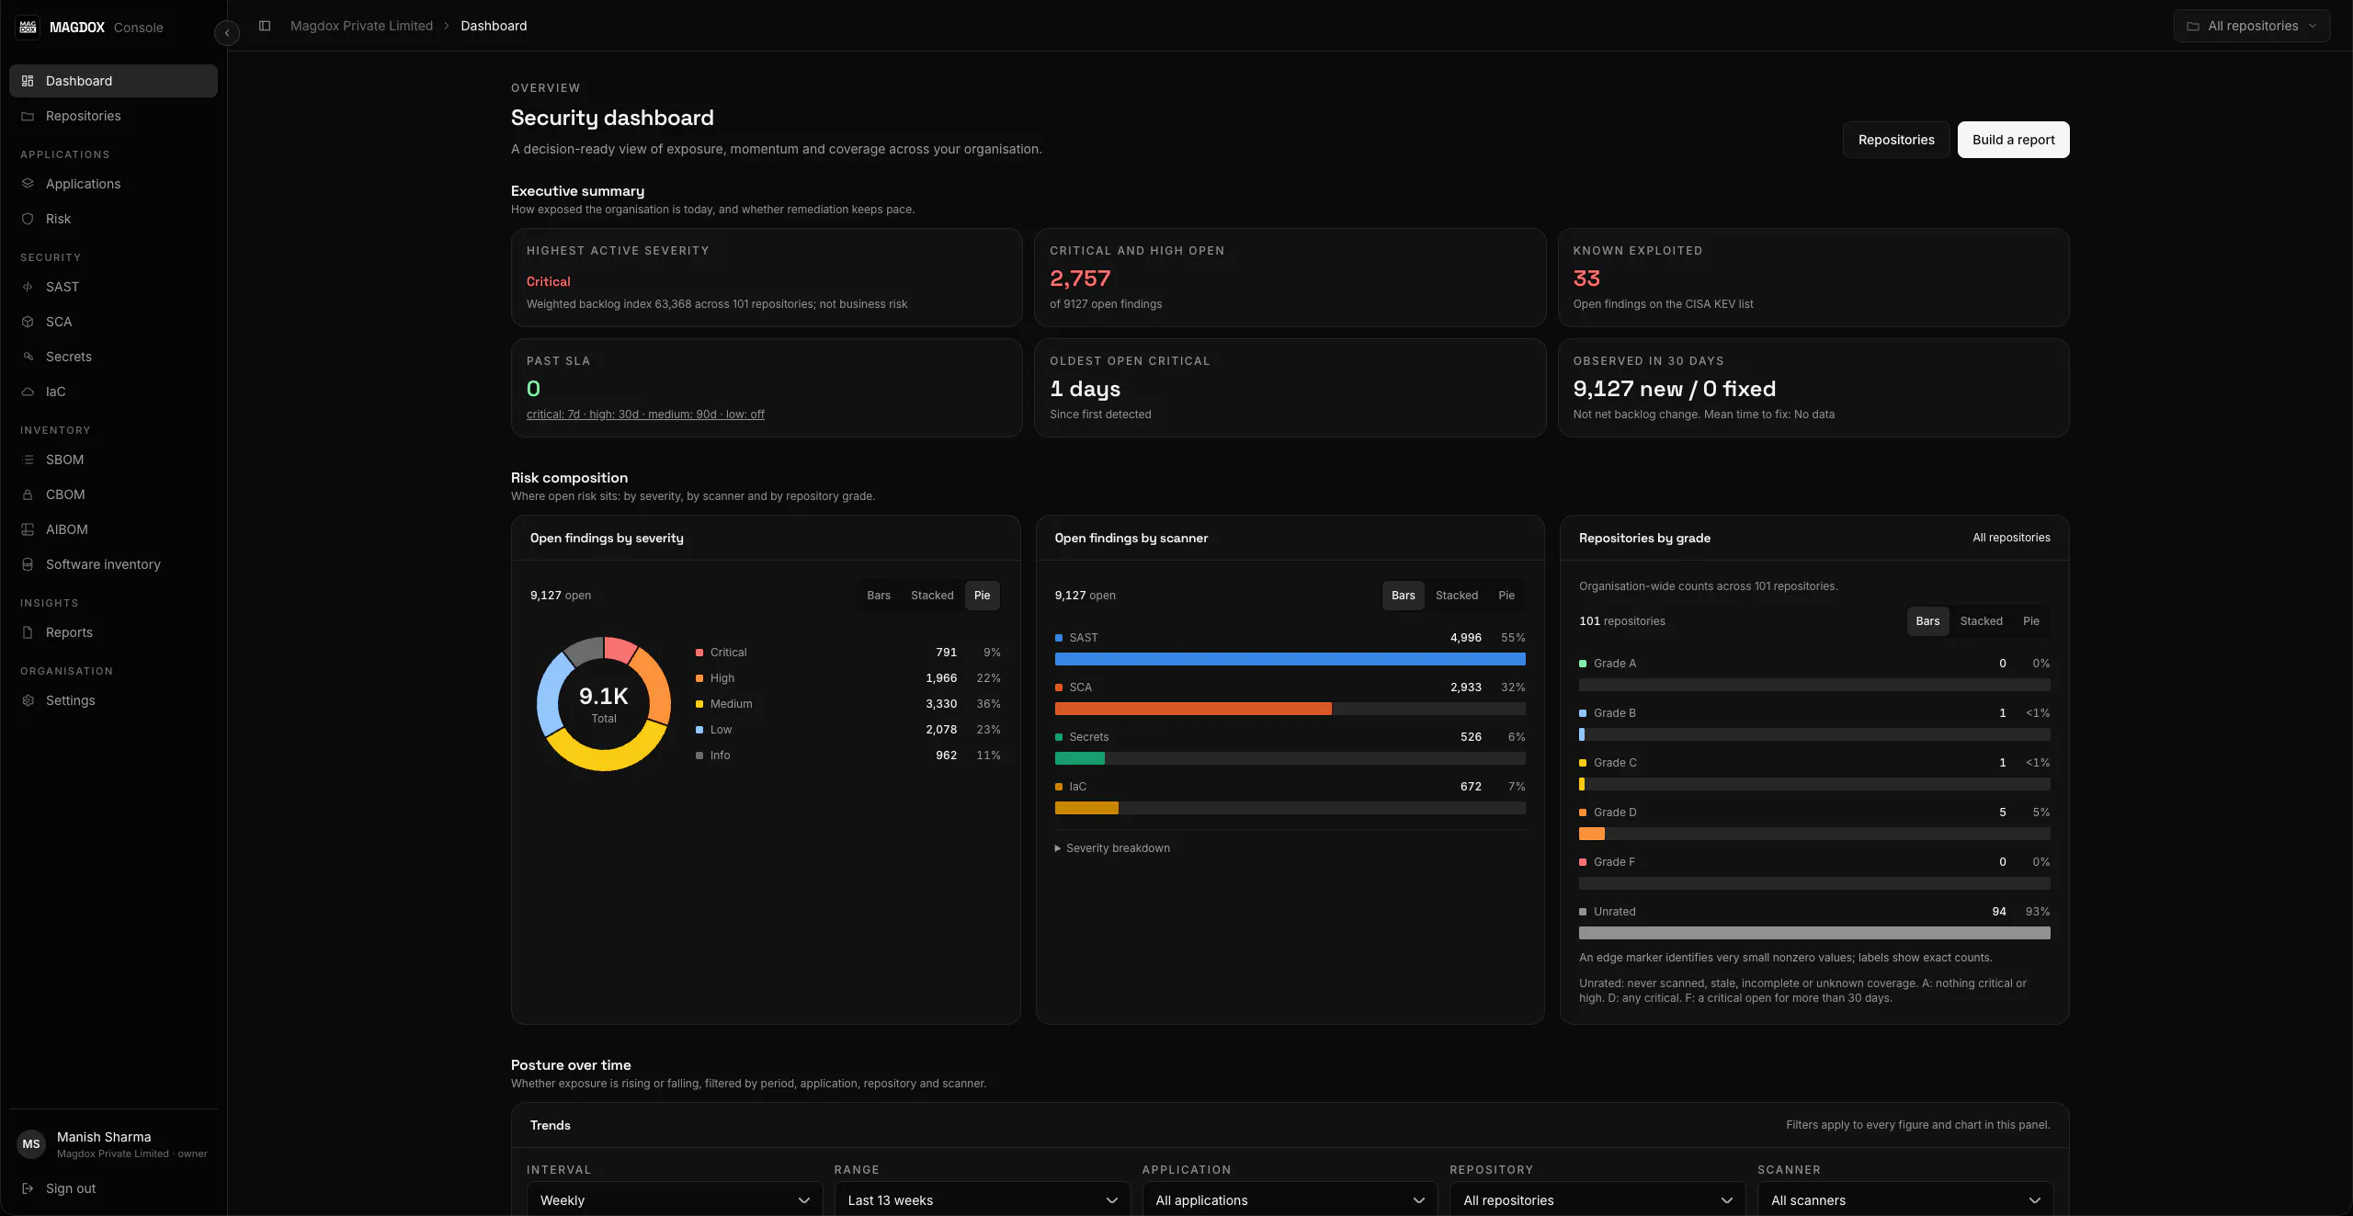The image size is (2353, 1216).
Task: Click the orange SCA findings bar
Action: [x=1193, y=709]
